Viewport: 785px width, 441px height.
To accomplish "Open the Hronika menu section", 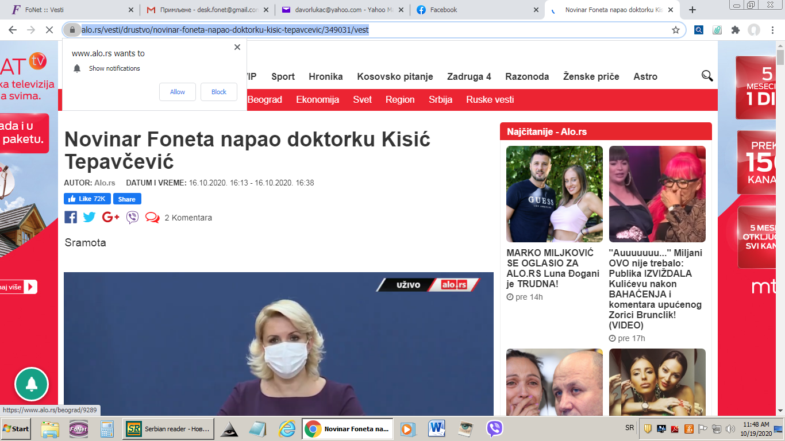I will click(326, 76).
